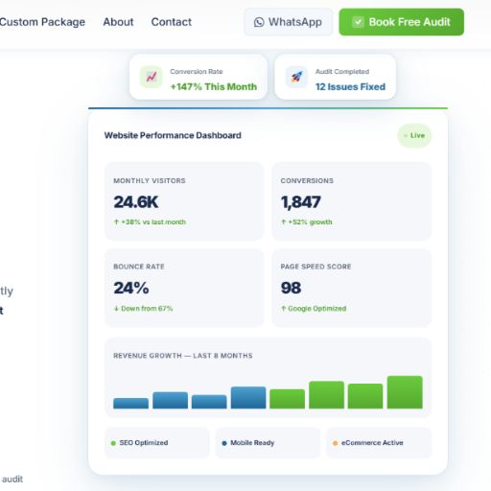Select the Mobile Ready tag
This screenshot has width=491, height=491.
coord(268,443)
